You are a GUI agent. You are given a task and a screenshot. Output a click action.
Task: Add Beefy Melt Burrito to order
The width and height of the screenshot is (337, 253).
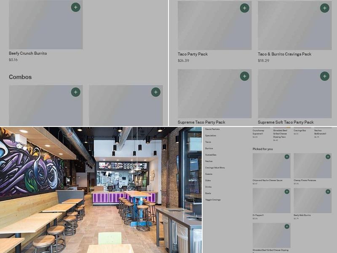pyautogui.click(x=328, y=191)
